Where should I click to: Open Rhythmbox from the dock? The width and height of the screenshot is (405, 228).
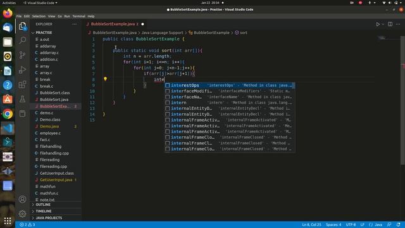(x=8, y=56)
